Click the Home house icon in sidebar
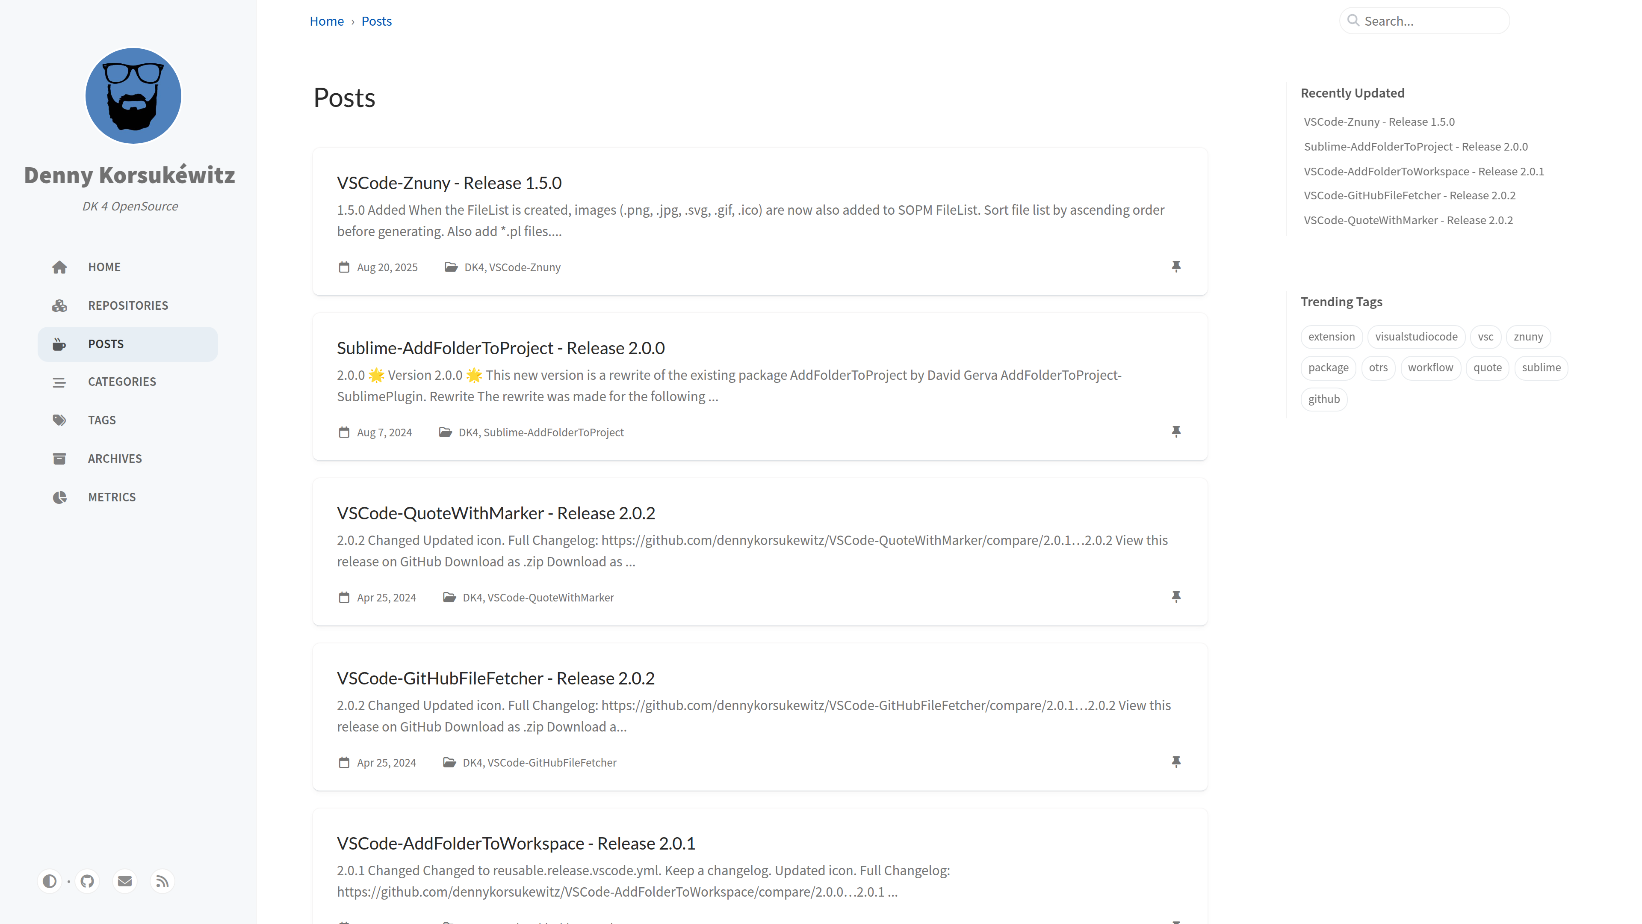1642x924 pixels. click(59, 267)
